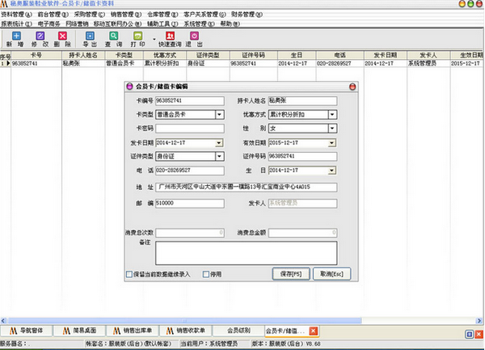Screen dimensions: 485x350
Task: Open the 发卡日期 date picker dropdown
Action: pyautogui.click(x=219, y=143)
